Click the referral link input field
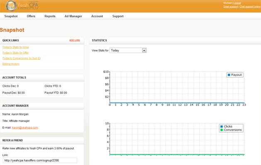Image resolution: width=261 pixels, height=165 pixels. pyautogui.click(x=40, y=160)
